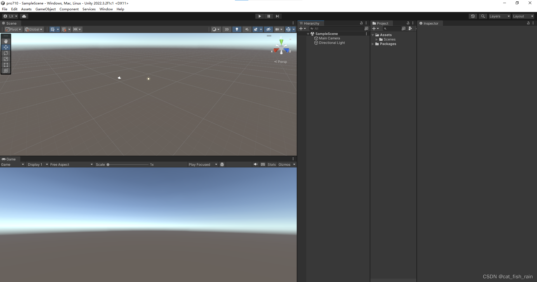Select the Scale tool

click(x=6, y=59)
